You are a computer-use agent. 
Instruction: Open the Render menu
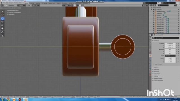point(11,3)
